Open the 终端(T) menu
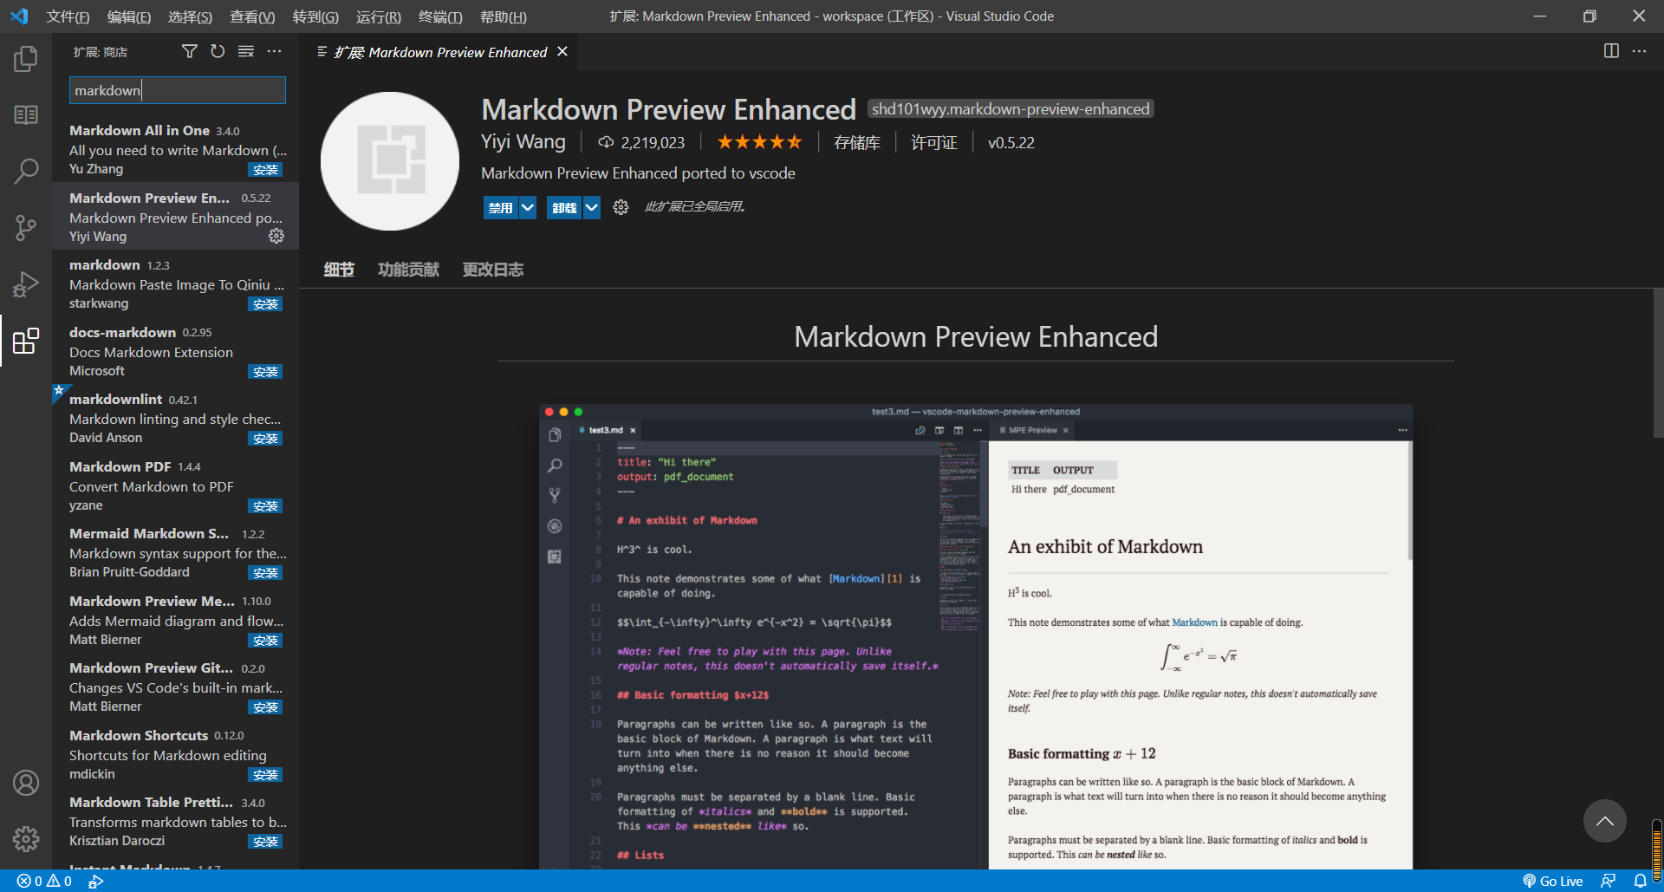 tap(440, 16)
